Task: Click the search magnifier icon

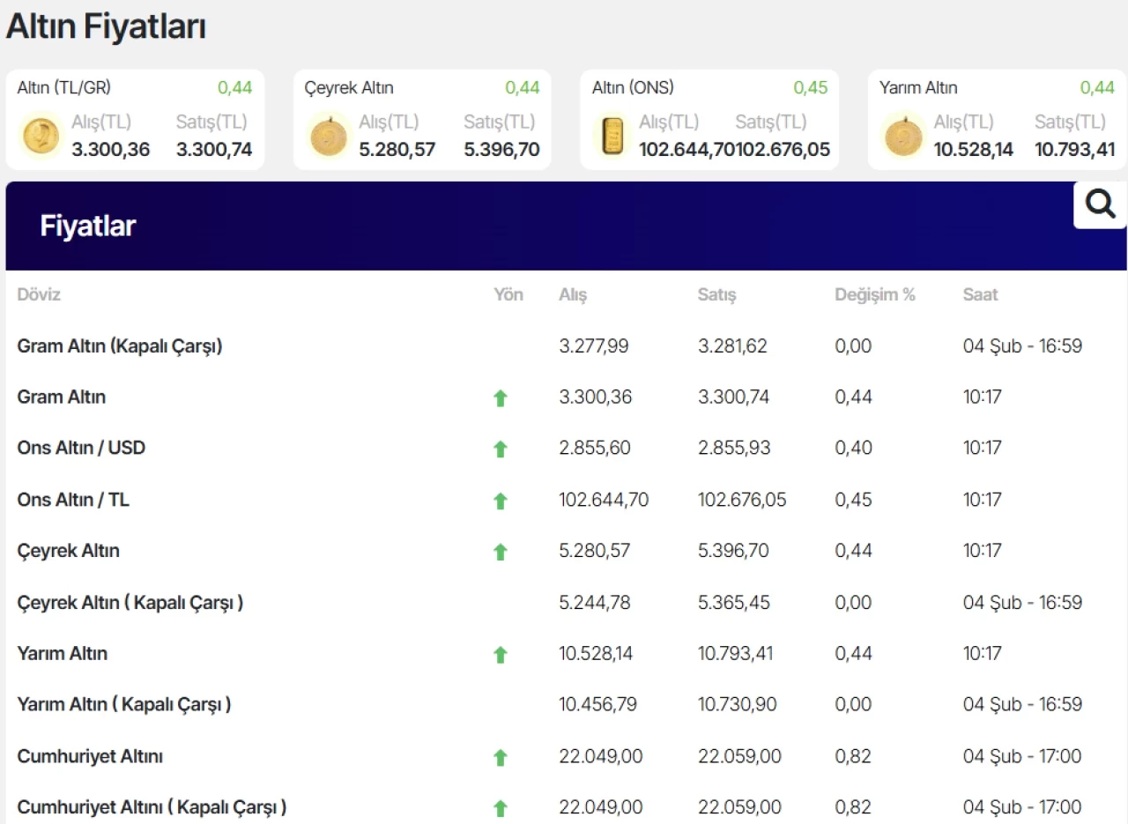Action: [x=1100, y=204]
